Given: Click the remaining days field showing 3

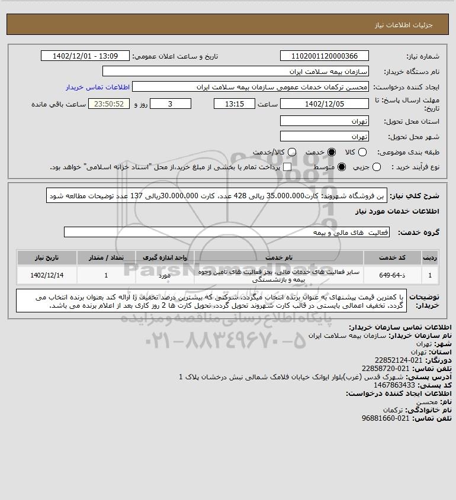Looking at the screenshot, I should (x=171, y=104).
